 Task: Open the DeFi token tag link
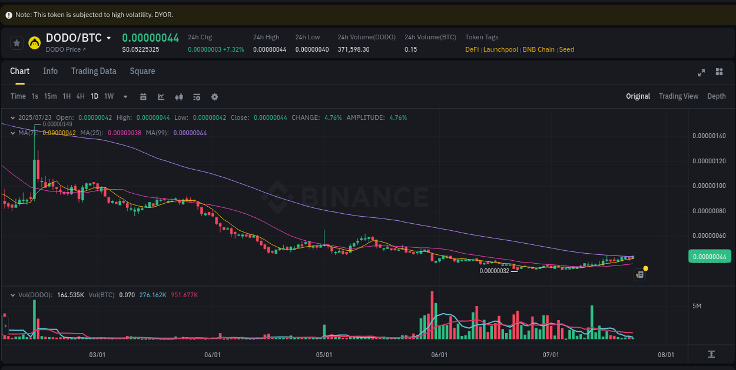[471, 49]
